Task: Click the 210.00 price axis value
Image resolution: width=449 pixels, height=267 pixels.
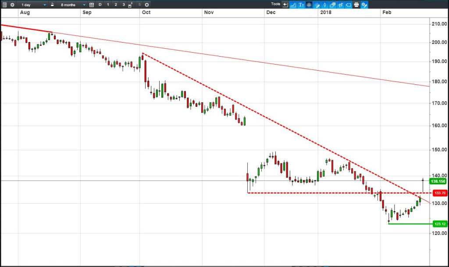Action: pyautogui.click(x=439, y=24)
